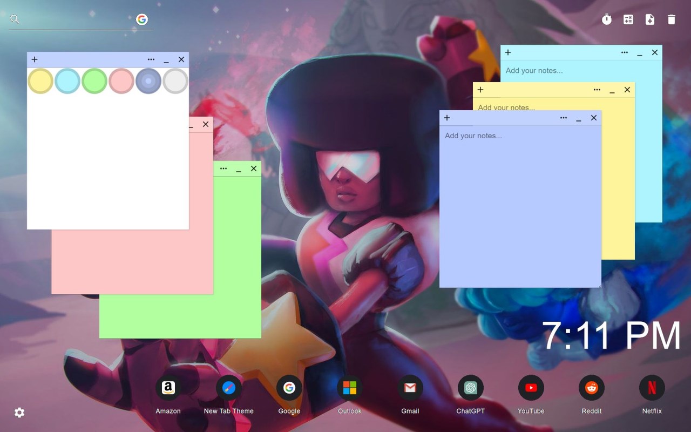Minimize the yellow note
This screenshot has height=432, width=691.
tap(612, 91)
